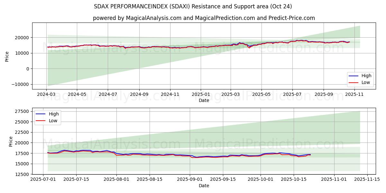Click the 2025-01 date tick on top chart

tap(201, 95)
